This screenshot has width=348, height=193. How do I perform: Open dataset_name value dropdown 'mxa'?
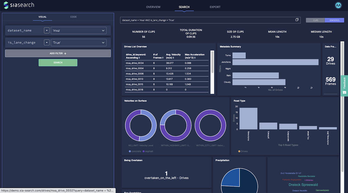(x=79, y=30)
